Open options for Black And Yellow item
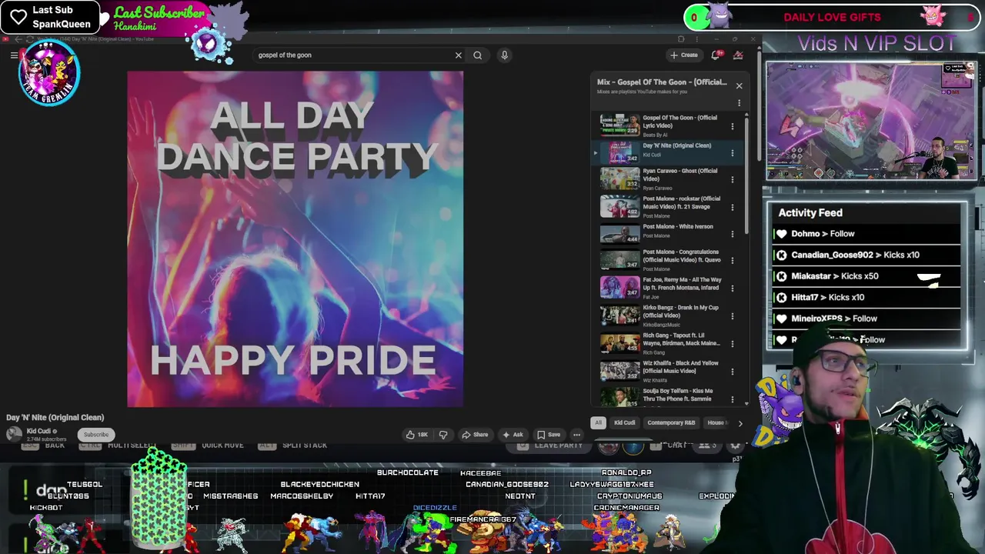The width and height of the screenshot is (985, 554). (733, 372)
